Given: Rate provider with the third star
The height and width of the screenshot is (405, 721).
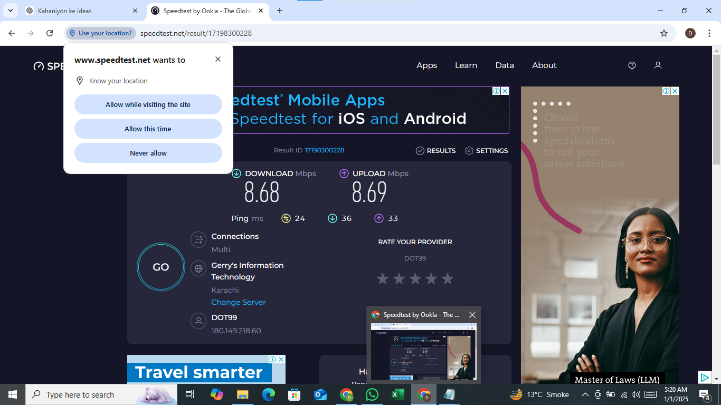Looking at the screenshot, I should [x=415, y=278].
